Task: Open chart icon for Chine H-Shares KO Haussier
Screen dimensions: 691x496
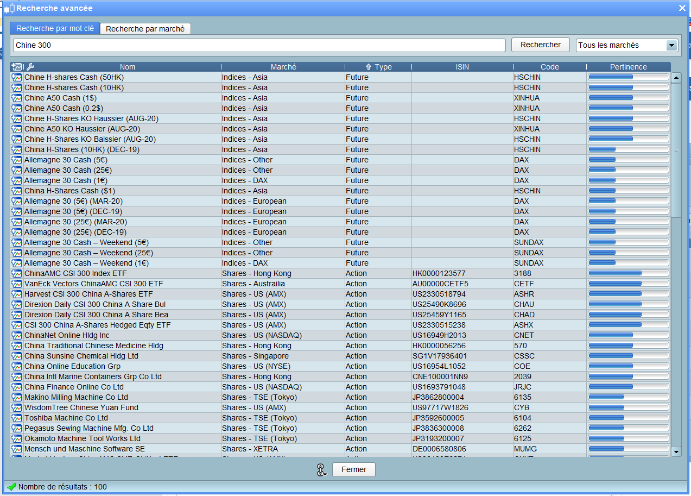Action: (x=16, y=118)
